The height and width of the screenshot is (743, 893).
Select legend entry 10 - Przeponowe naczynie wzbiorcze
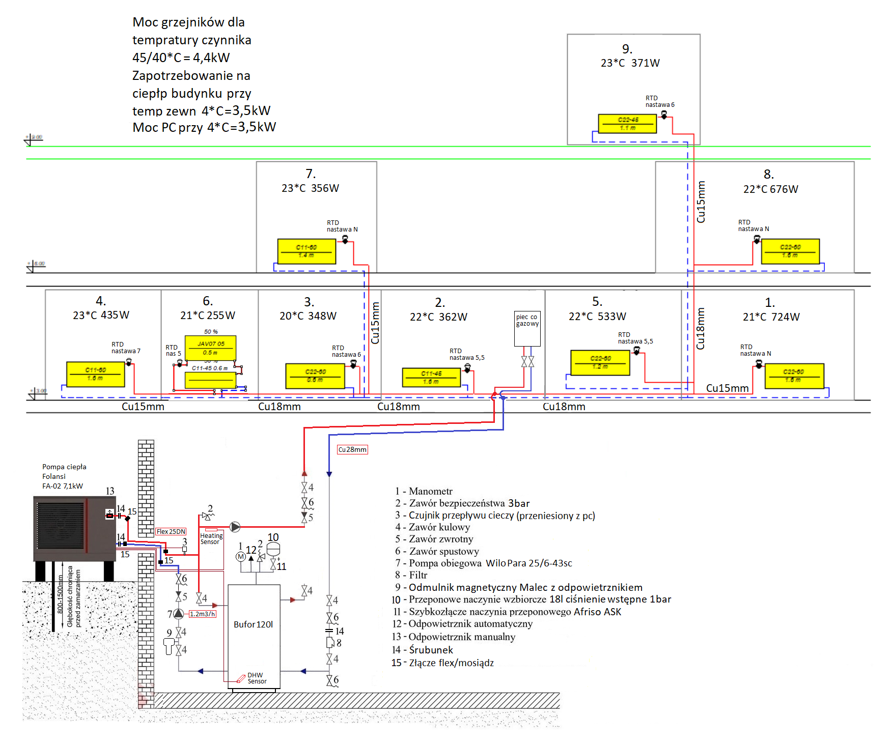pyautogui.click(x=532, y=599)
